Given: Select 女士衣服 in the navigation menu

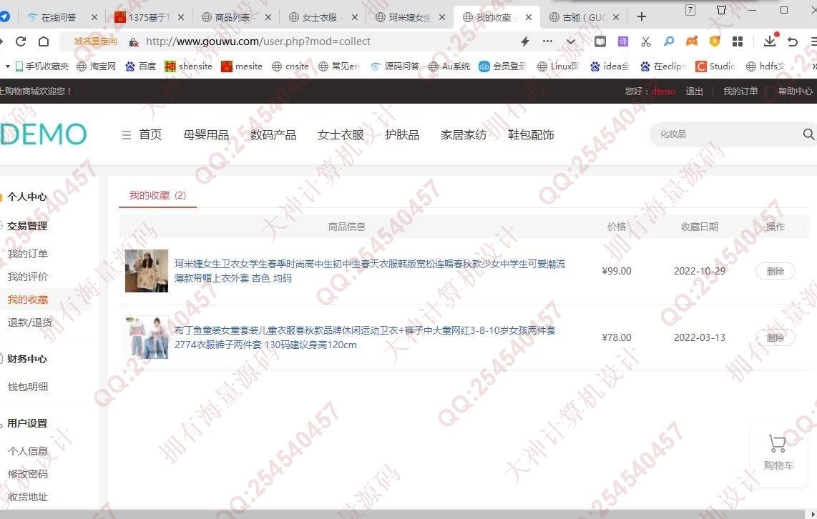Looking at the screenshot, I should click(x=341, y=135).
